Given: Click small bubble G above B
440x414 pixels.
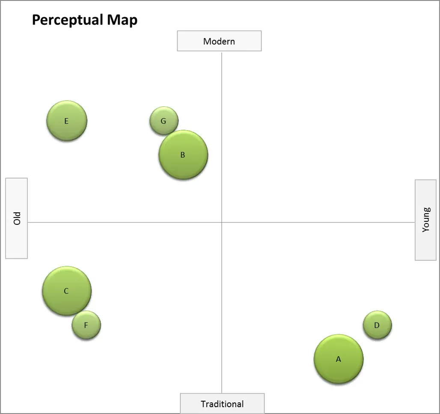Looking at the screenshot, I should pos(164,120).
